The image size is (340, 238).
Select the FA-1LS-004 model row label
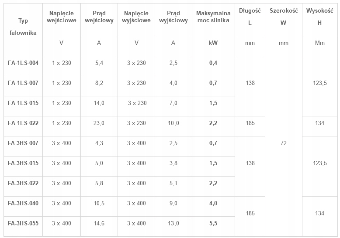(x=23, y=63)
